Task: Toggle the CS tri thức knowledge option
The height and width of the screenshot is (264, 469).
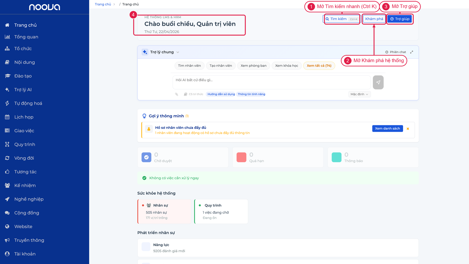Action: pos(193,94)
